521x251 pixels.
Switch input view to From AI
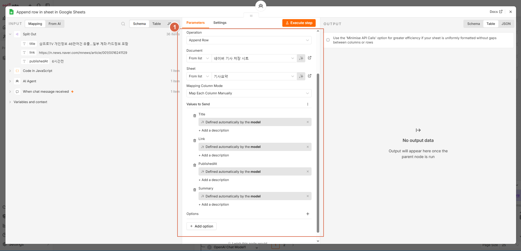point(55,24)
